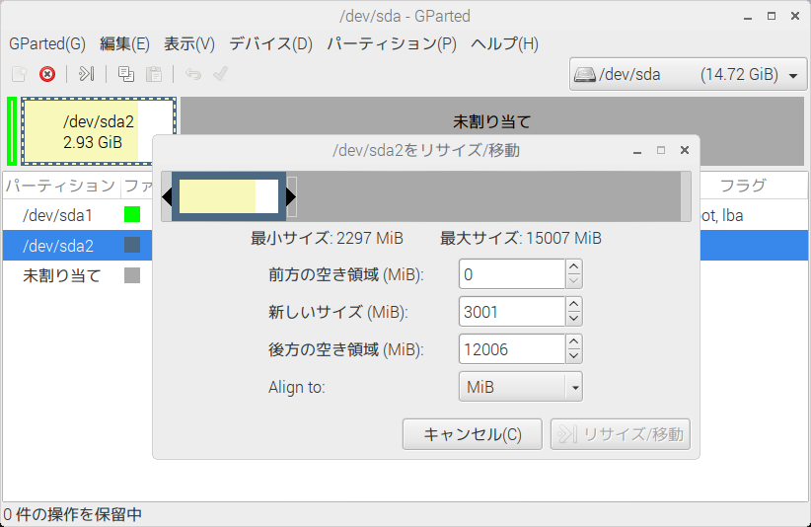
Task: Click the partition block in resize dialog bar
Action: click(x=229, y=196)
